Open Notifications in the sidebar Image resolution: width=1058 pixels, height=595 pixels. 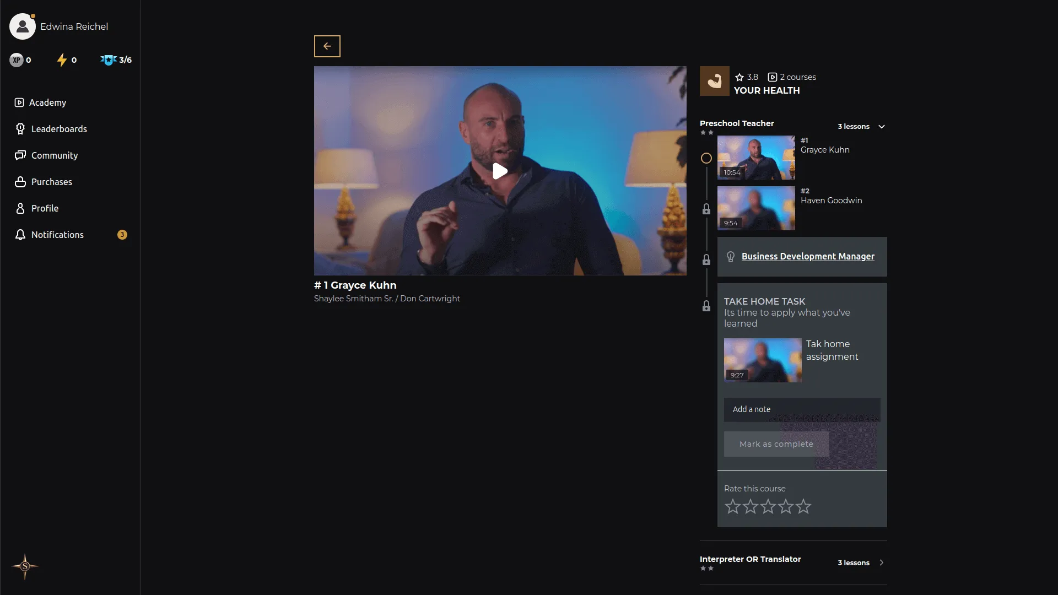click(x=57, y=235)
